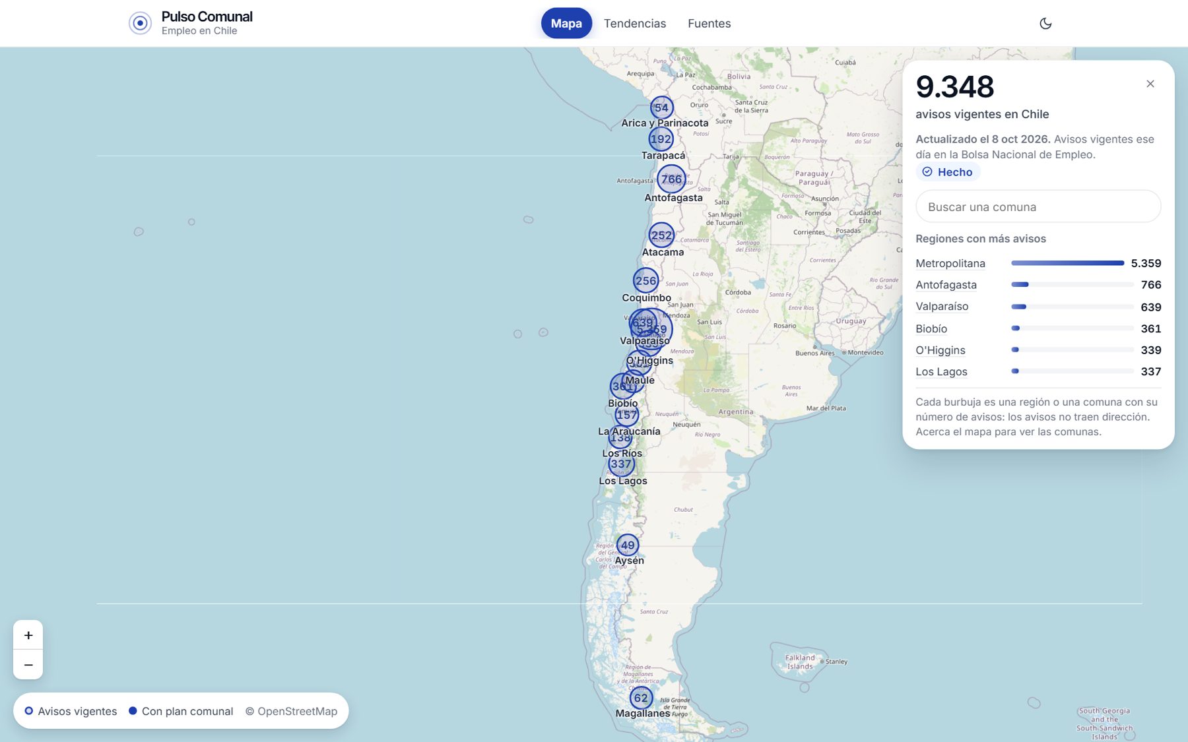Click the Regiones con más avisos heading
1188x742 pixels.
[981, 239]
